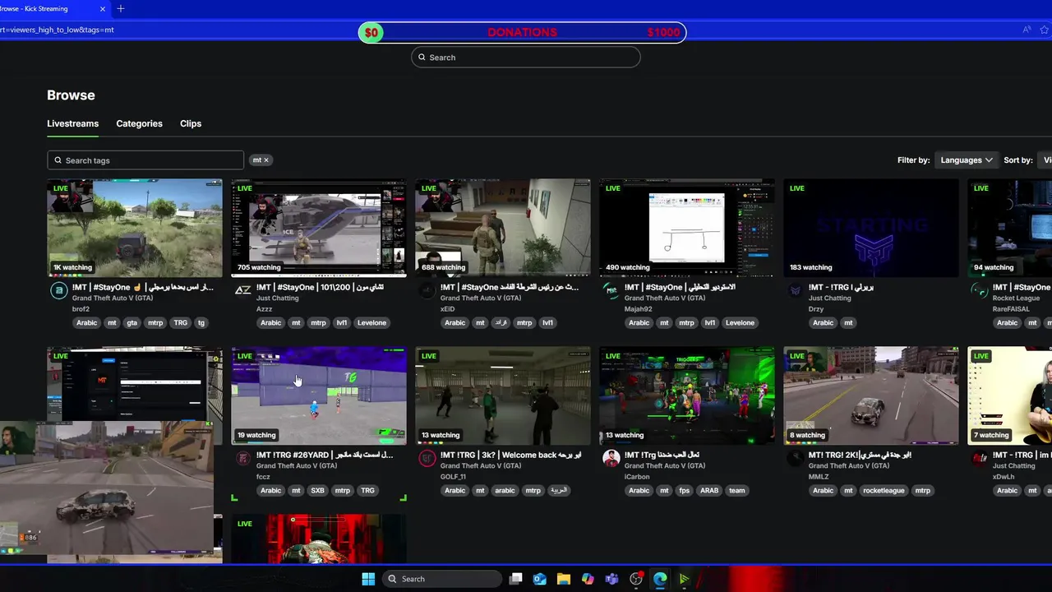1052x592 pixels.
Task: Open Copilot from the taskbar
Action: (x=588, y=579)
